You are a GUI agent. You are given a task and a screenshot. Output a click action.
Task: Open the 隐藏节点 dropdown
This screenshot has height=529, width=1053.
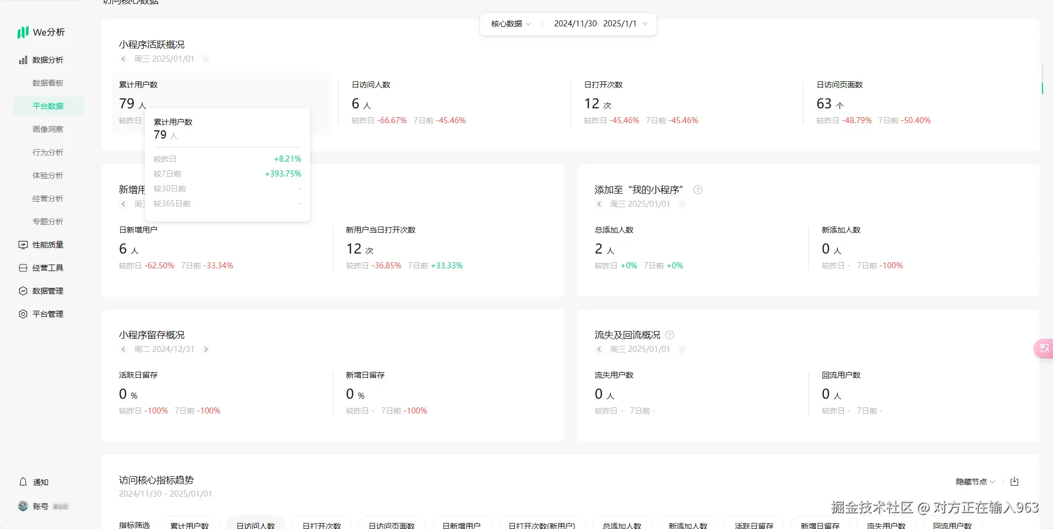[975, 482]
